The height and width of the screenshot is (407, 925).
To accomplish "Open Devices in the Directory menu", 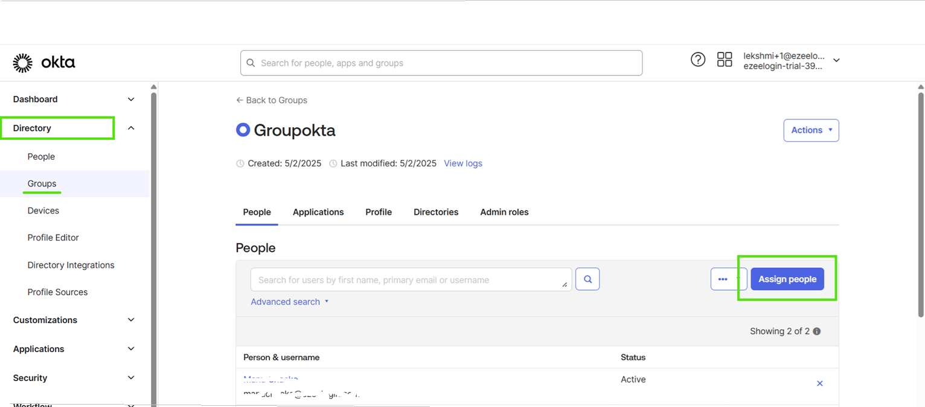I will click(43, 211).
